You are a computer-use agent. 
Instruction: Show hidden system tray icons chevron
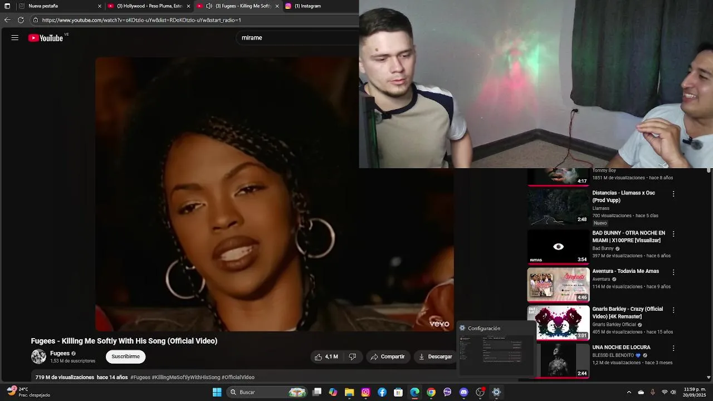click(x=629, y=392)
